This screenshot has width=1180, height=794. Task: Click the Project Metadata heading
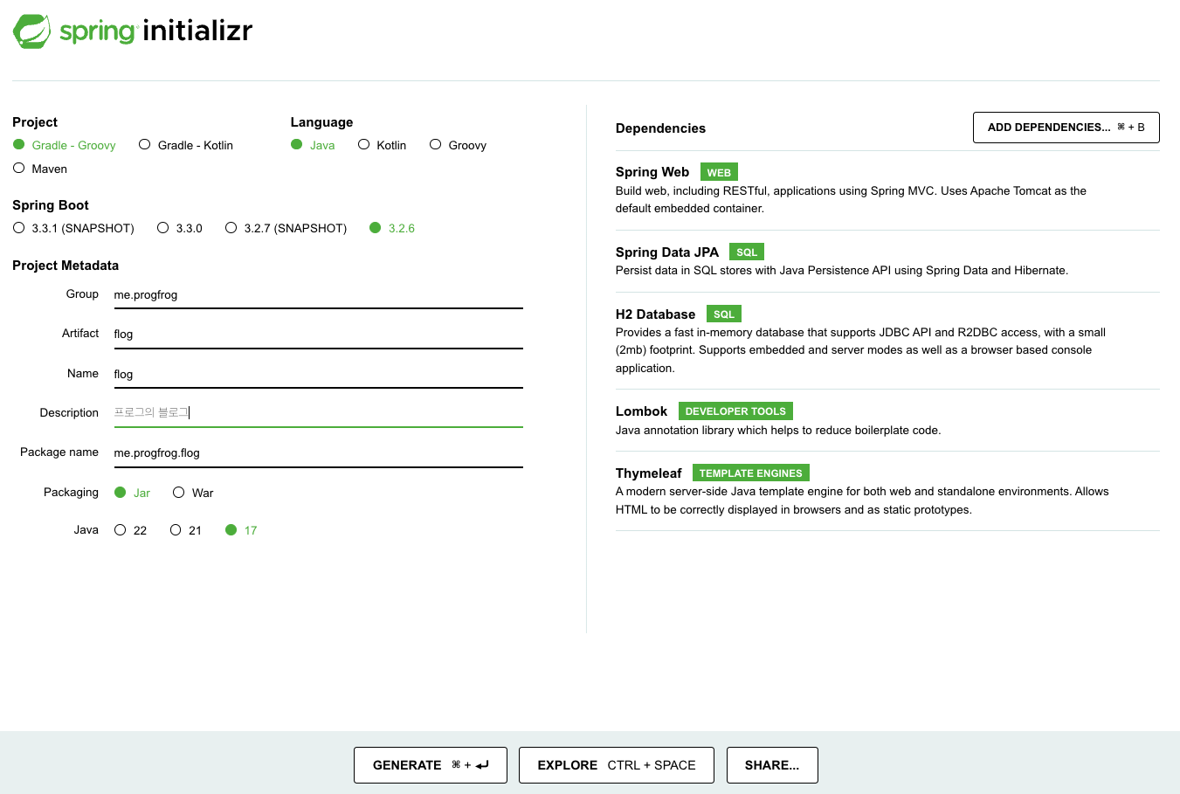66,266
